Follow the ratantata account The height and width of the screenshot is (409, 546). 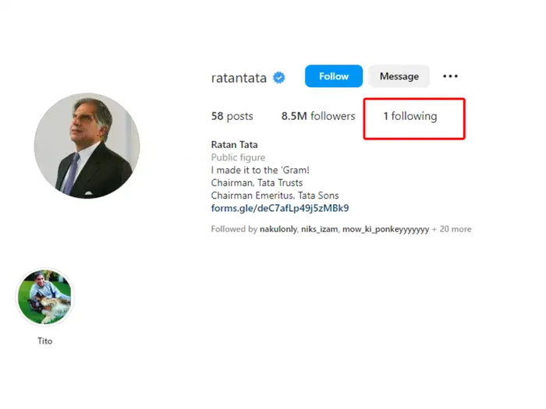[333, 76]
